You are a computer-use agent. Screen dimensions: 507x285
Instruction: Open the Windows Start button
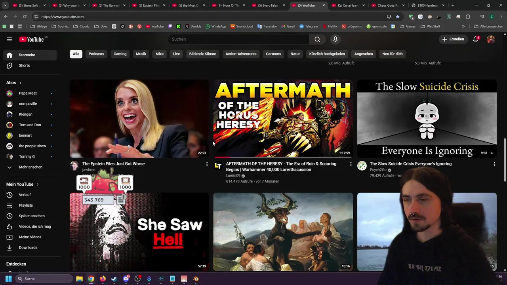click(8, 279)
